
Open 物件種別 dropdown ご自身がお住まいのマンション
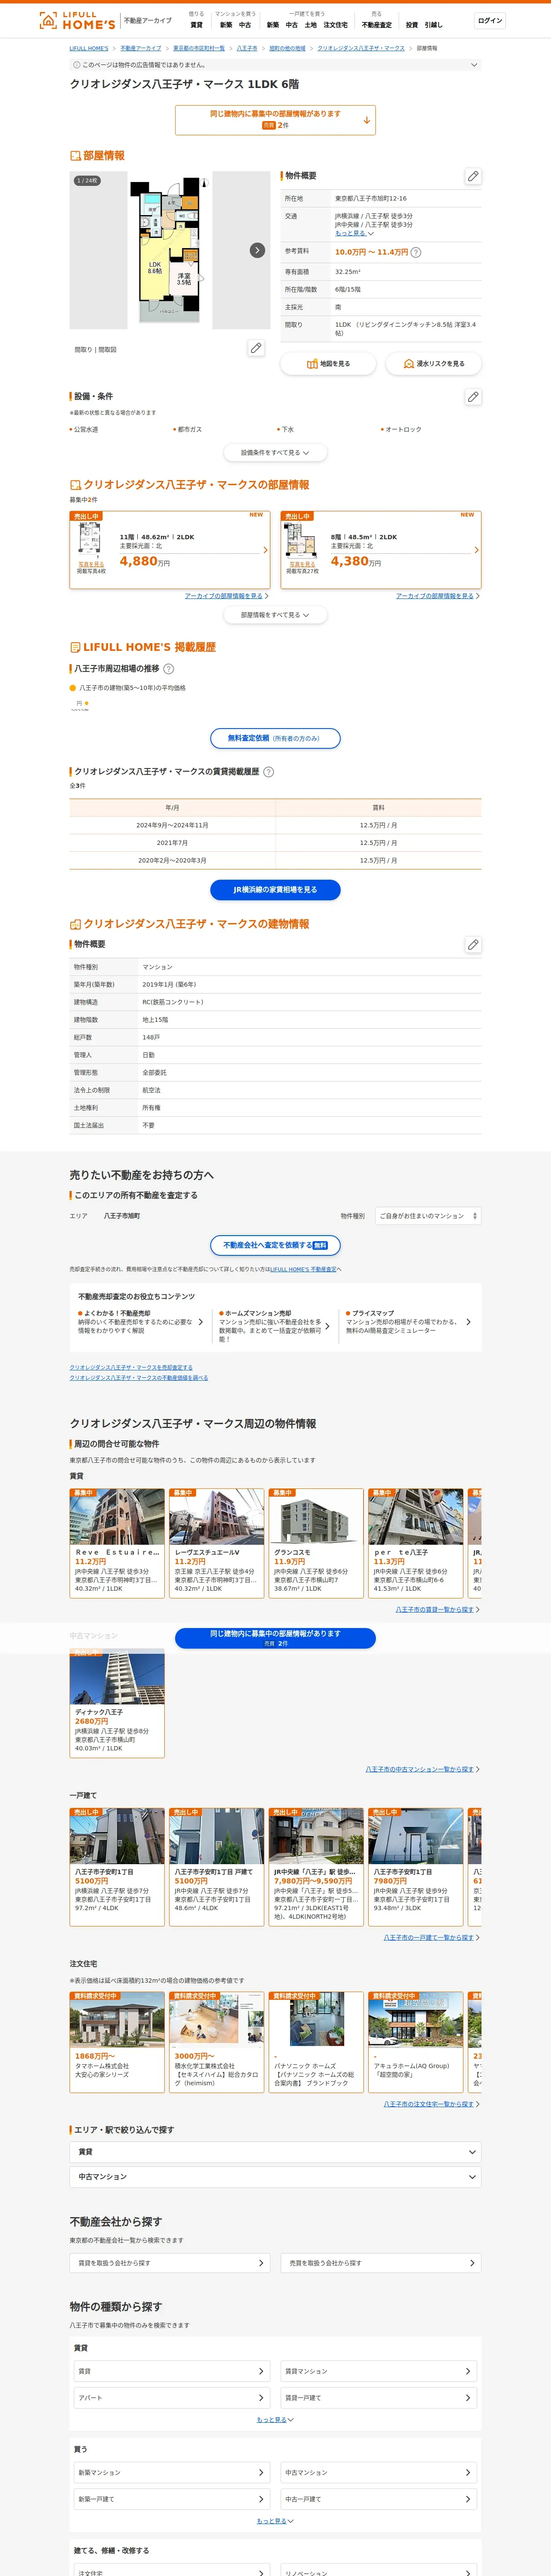click(428, 1216)
